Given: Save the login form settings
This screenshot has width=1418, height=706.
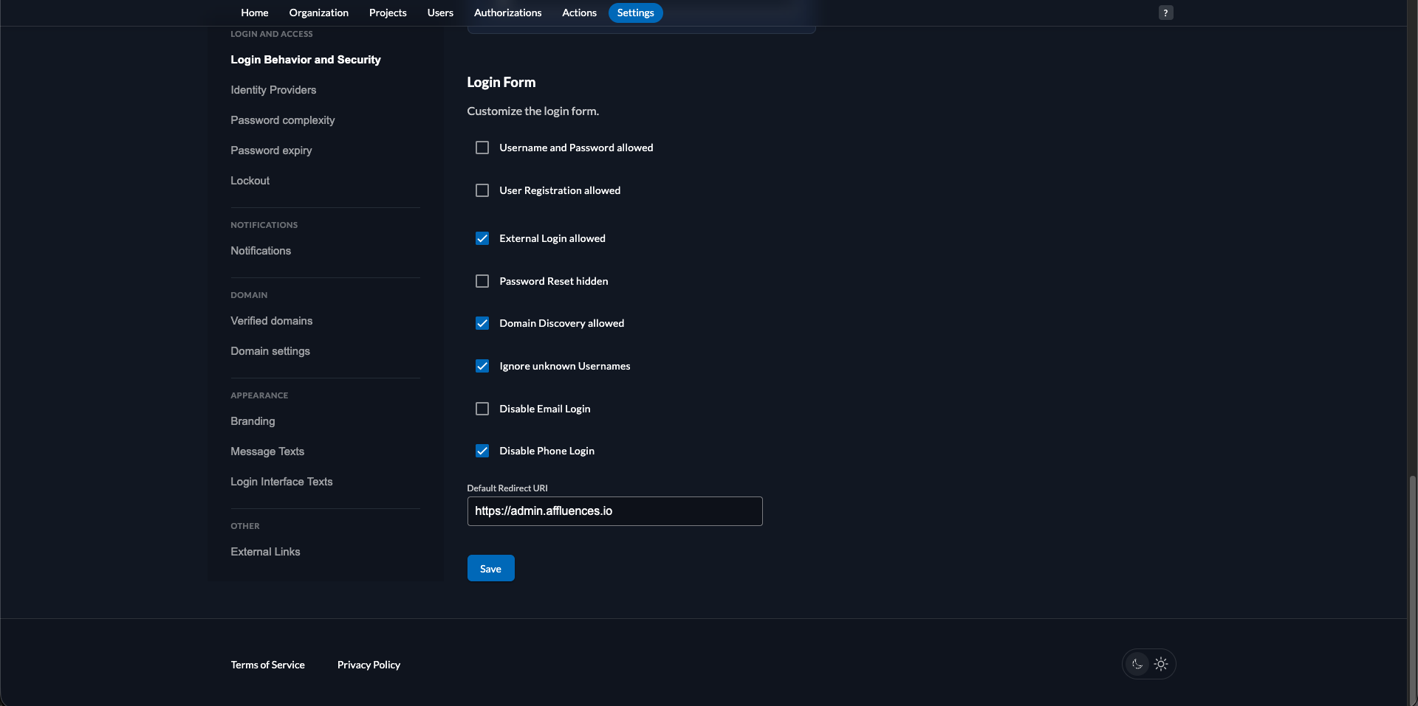Looking at the screenshot, I should click(490, 568).
